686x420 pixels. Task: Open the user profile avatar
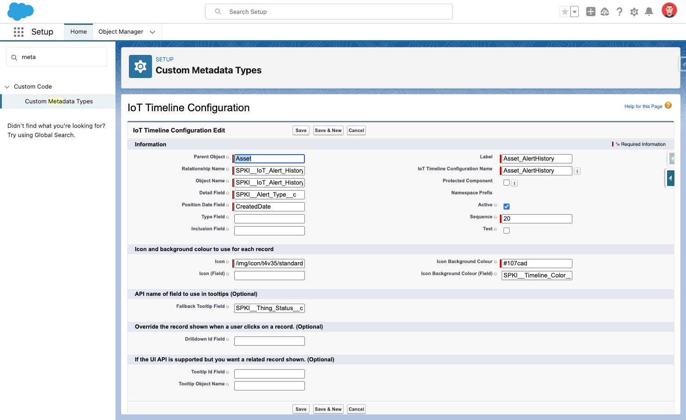pos(669,10)
